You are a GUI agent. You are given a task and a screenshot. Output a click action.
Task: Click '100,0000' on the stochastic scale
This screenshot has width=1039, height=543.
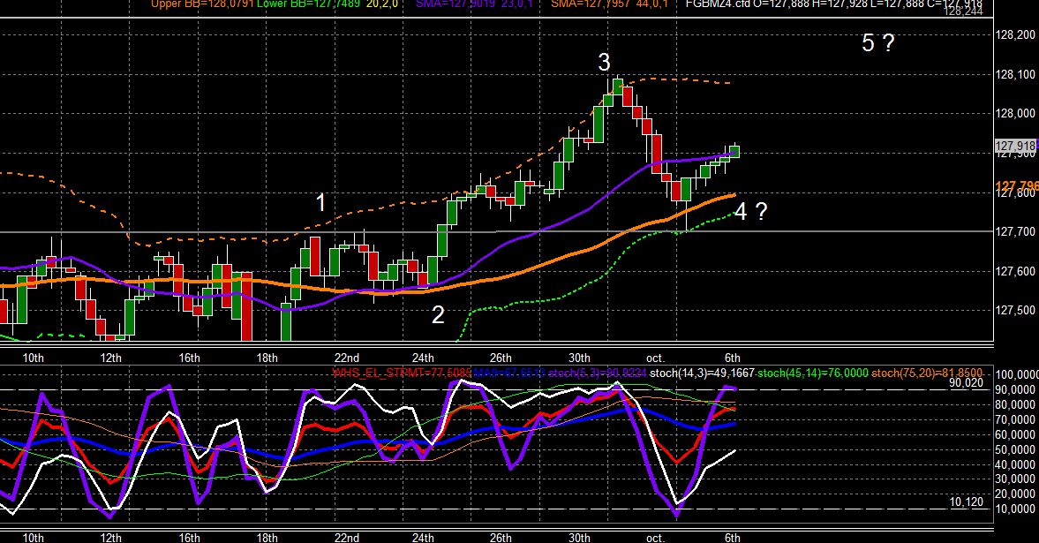[1016, 375]
